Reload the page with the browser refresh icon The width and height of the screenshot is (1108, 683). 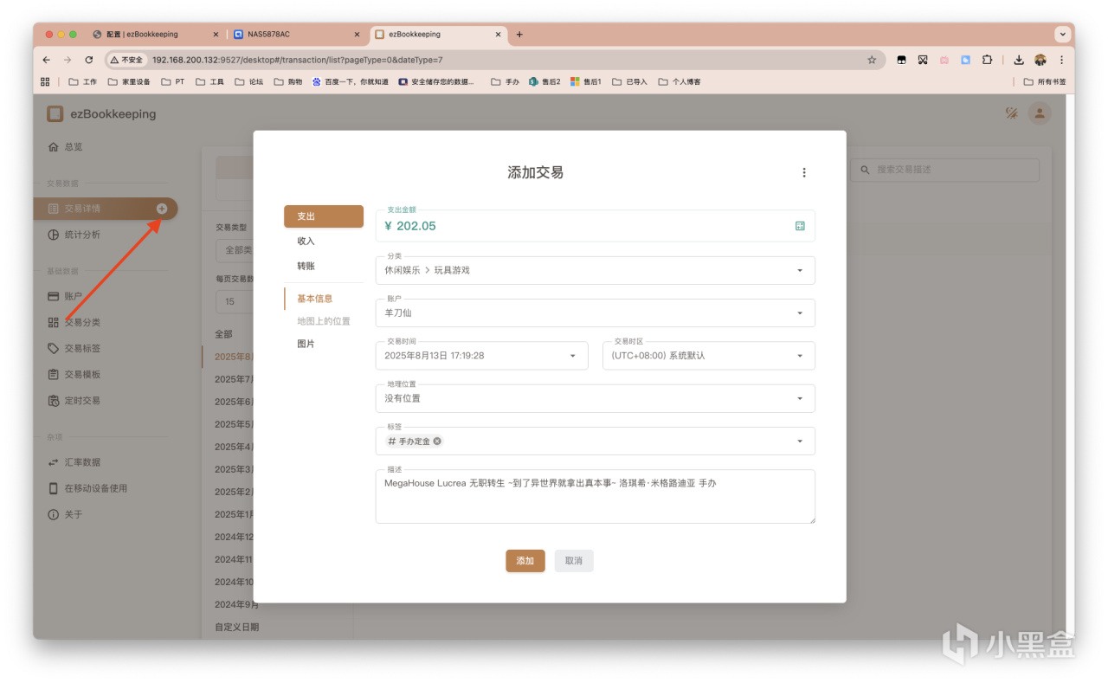coord(89,60)
